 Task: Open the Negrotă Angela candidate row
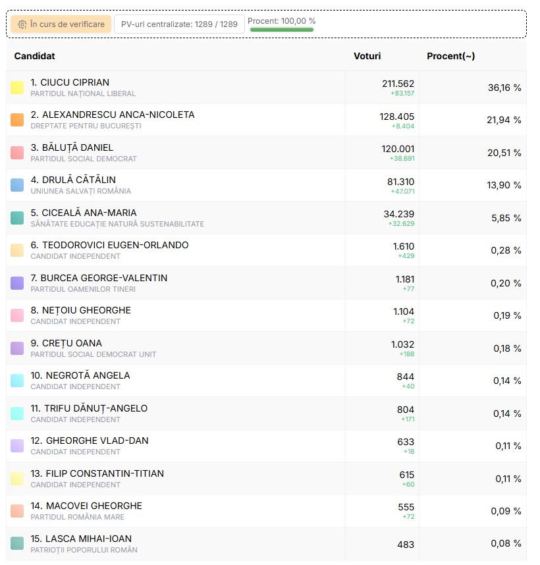tap(80, 375)
